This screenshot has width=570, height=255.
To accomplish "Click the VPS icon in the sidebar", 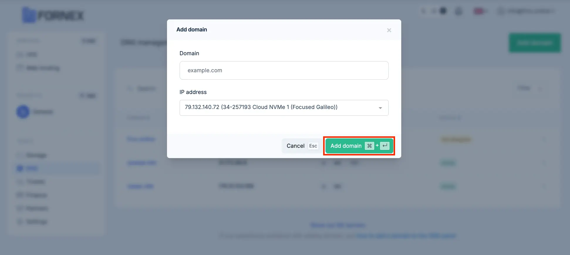I will pos(20,55).
